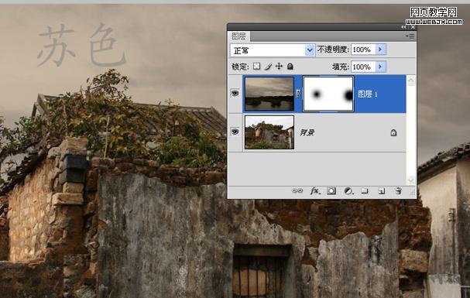Open the fx layer style menu

click(x=315, y=190)
